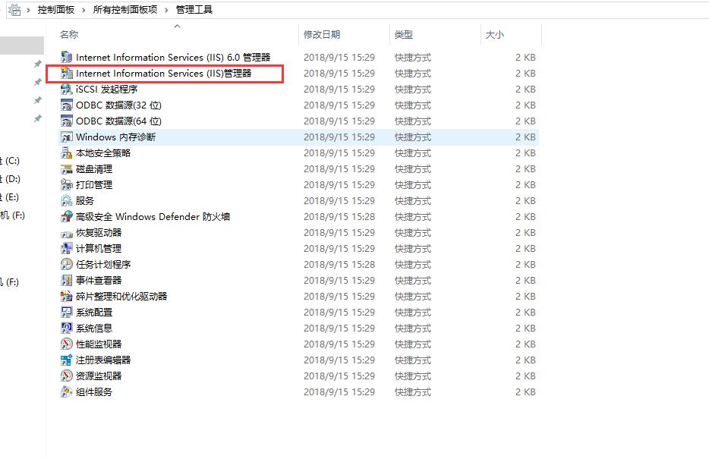Expand the chevron after 所有控制面板项 in breadcrumb
709x459 pixels.
click(x=166, y=10)
